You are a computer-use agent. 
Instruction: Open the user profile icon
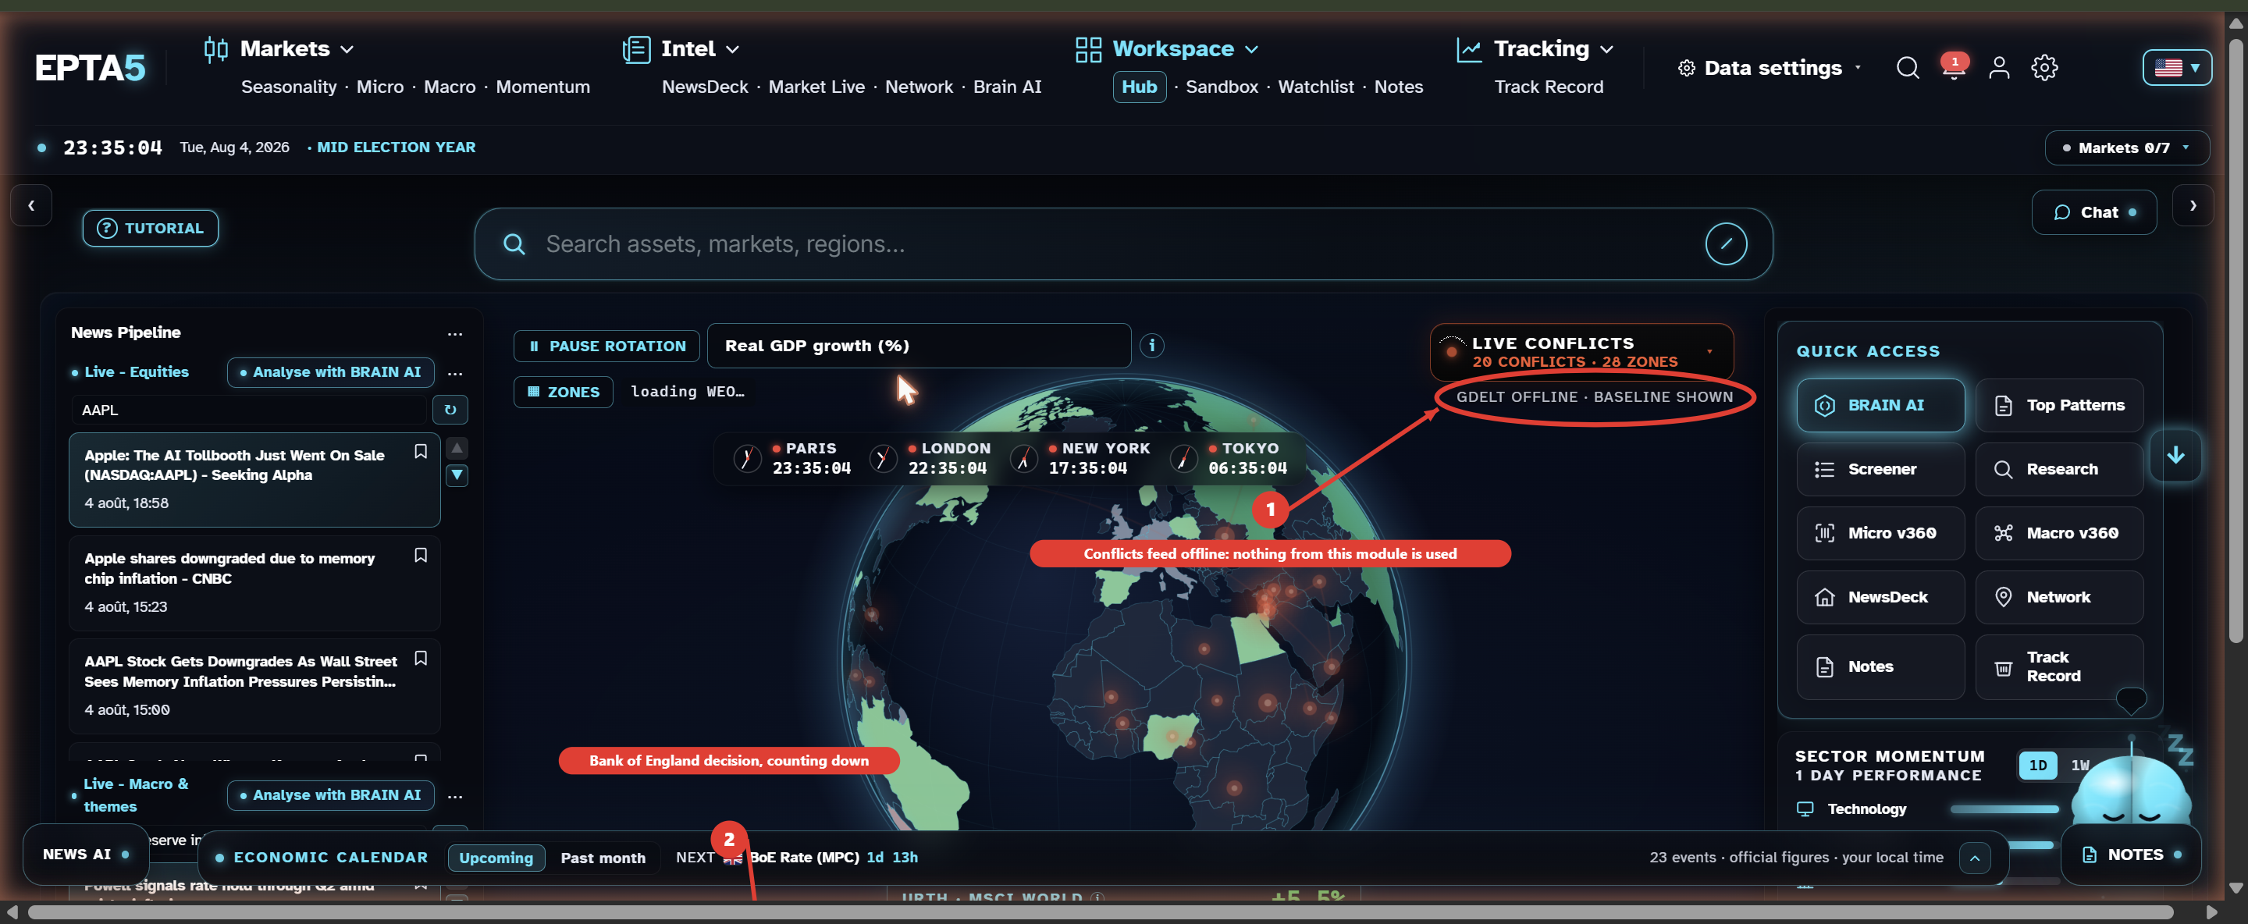pyautogui.click(x=1999, y=67)
